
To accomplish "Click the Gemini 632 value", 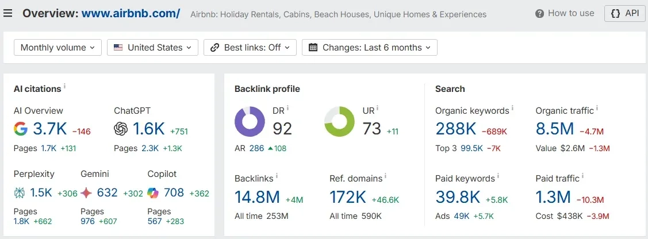I will click(x=108, y=192).
